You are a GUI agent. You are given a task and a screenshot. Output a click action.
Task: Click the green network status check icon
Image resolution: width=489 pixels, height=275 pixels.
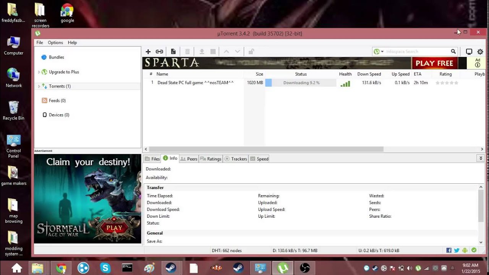click(x=474, y=250)
